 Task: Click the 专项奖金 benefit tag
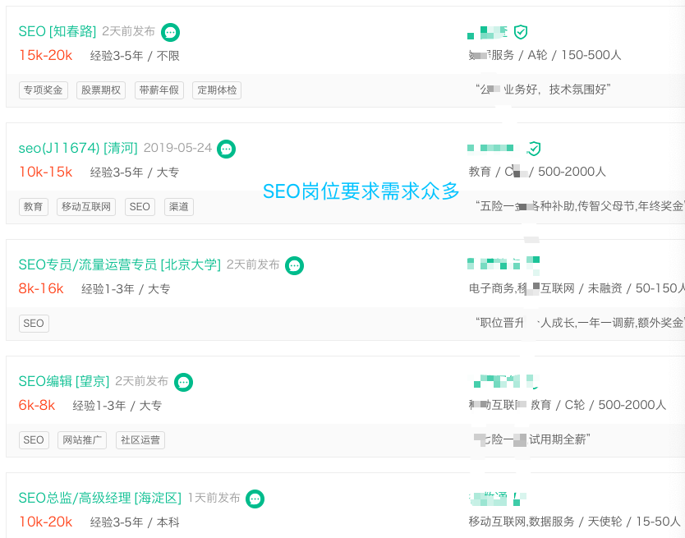pyautogui.click(x=44, y=90)
